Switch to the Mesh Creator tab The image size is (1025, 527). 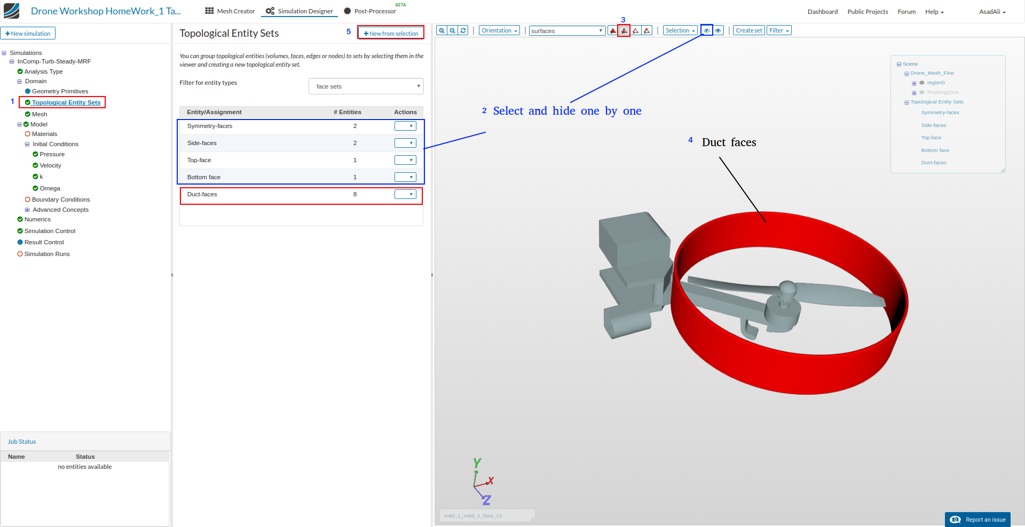point(230,11)
